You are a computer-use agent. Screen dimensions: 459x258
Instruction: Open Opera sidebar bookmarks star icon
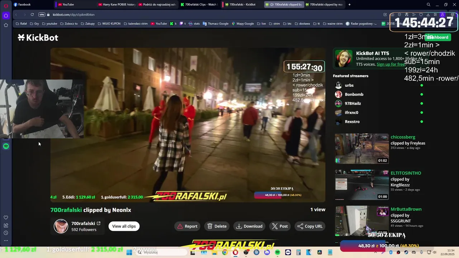[x=6, y=25]
